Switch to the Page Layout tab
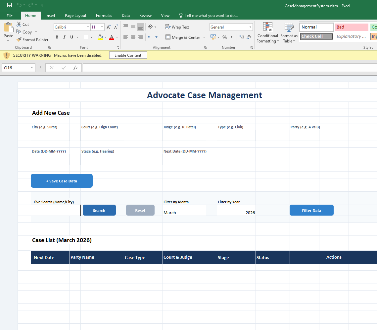The image size is (377, 330). click(x=75, y=16)
